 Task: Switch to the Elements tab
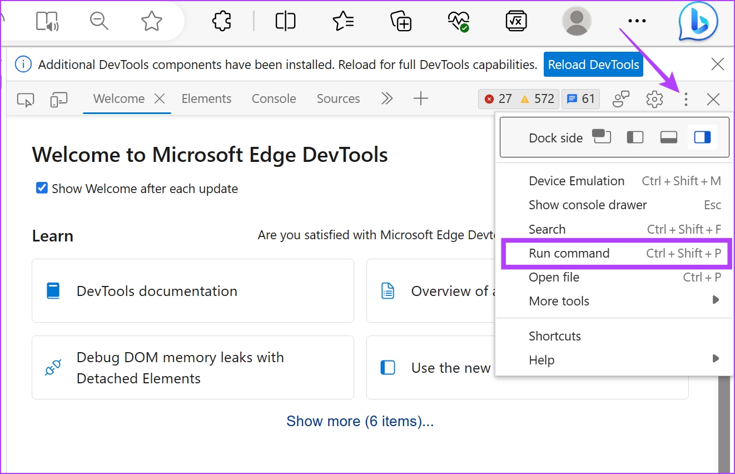click(206, 99)
